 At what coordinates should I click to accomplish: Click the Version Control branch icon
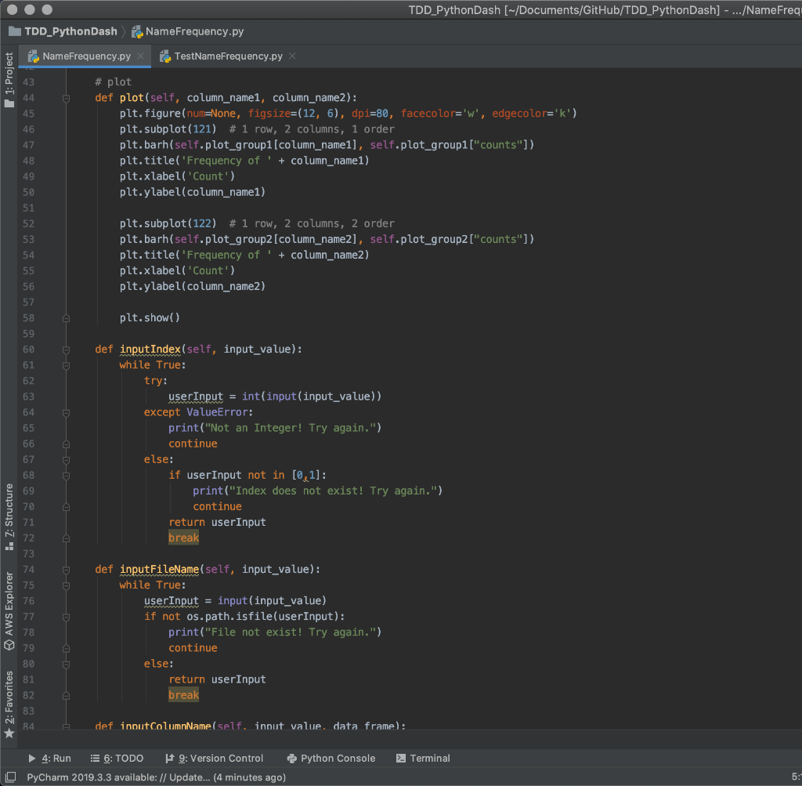click(170, 759)
